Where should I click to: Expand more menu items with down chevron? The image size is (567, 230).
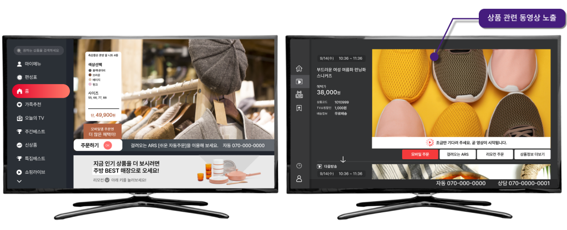pos(19,181)
